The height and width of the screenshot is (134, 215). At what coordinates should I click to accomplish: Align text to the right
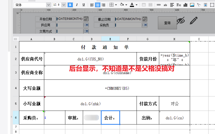pos(103,5)
